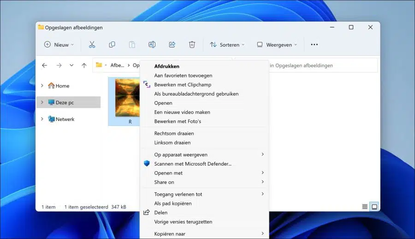Maximize the Opgeslagen afbeeldingen window
415x239 pixels.
pos(351,27)
